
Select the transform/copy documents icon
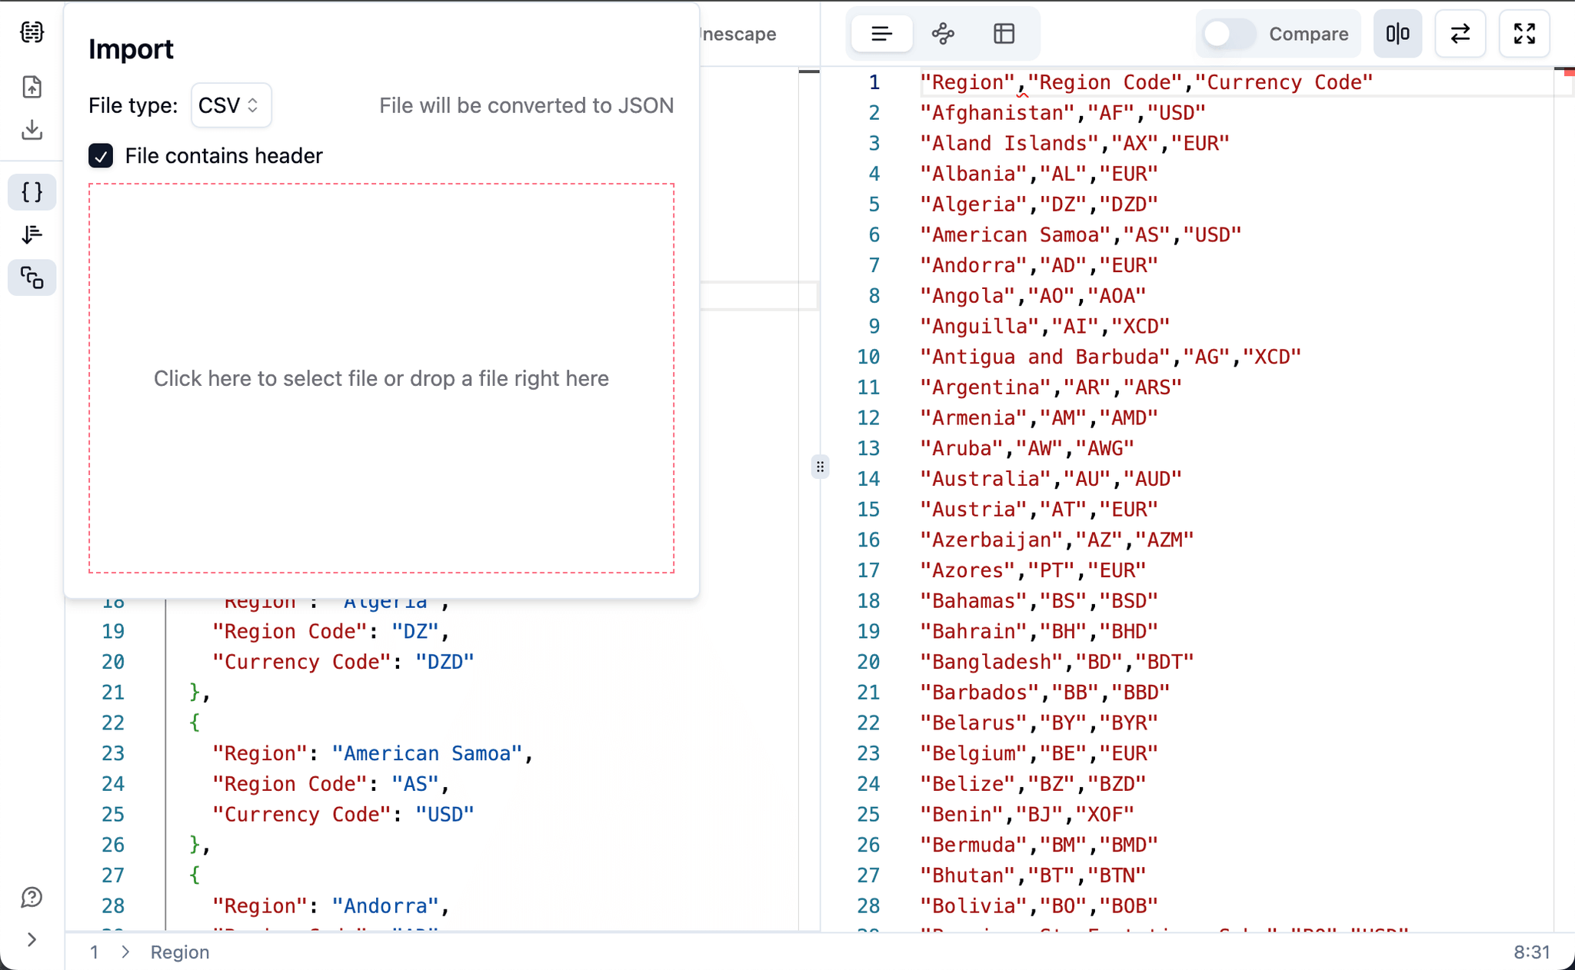[31, 277]
